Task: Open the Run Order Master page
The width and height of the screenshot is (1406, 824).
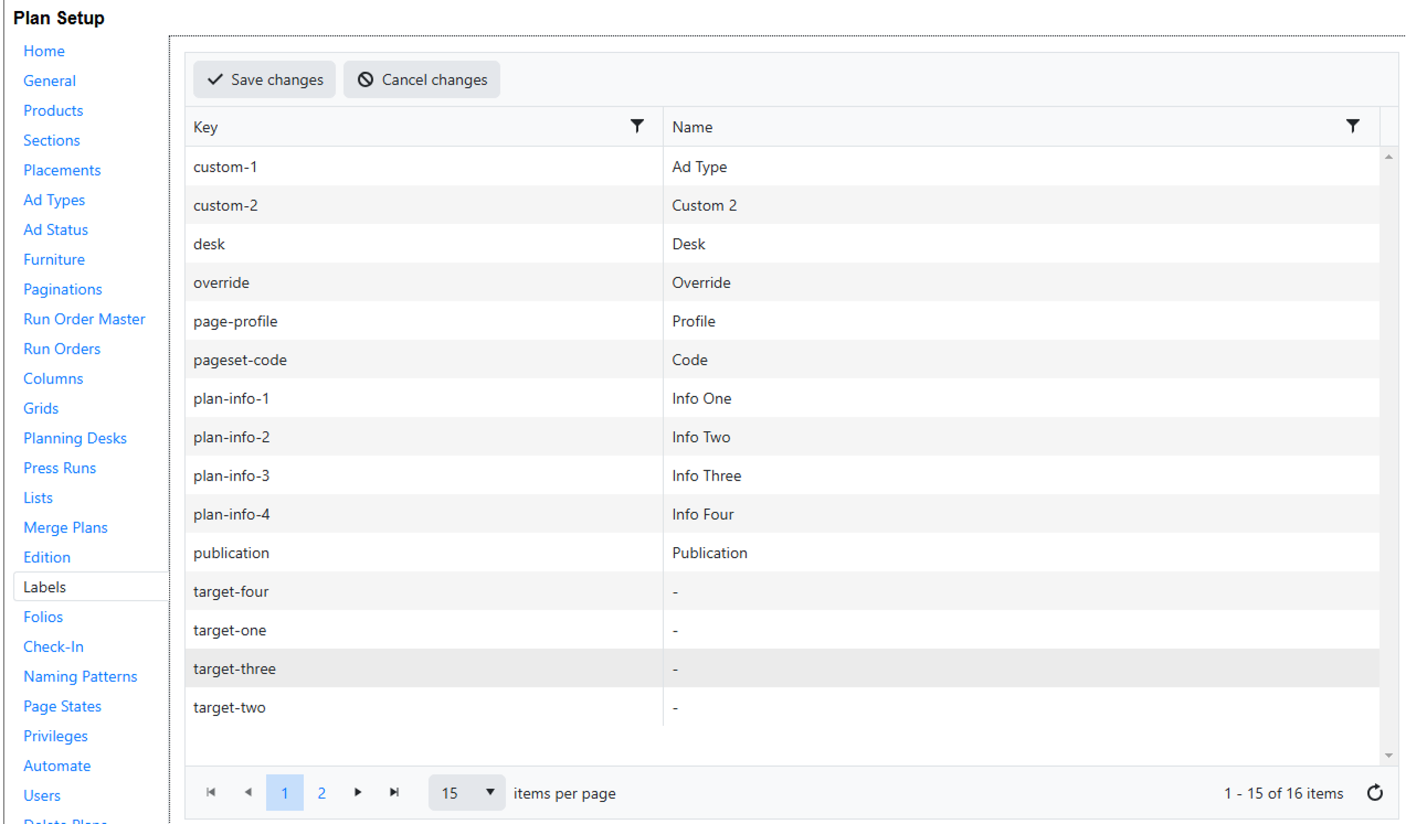Action: (84, 319)
